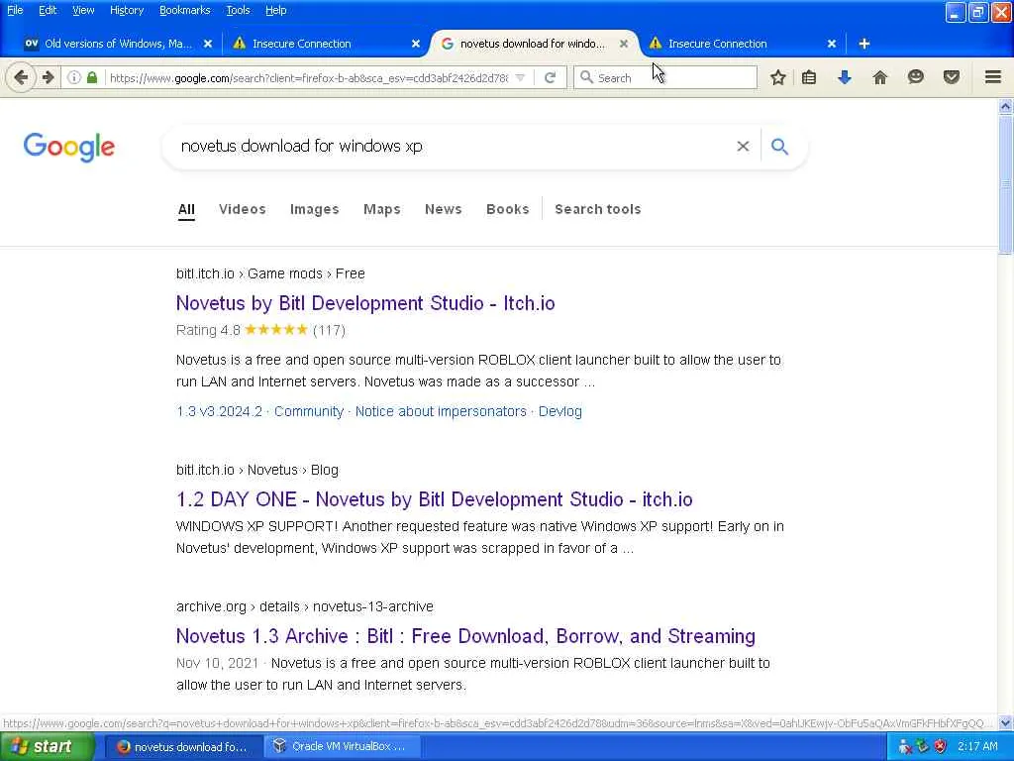The height and width of the screenshot is (761, 1014).
Task: Select the News search filter
Action: 443,209
